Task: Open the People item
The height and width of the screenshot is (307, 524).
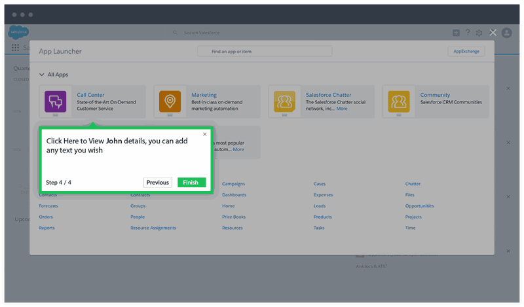Action: [x=138, y=217]
